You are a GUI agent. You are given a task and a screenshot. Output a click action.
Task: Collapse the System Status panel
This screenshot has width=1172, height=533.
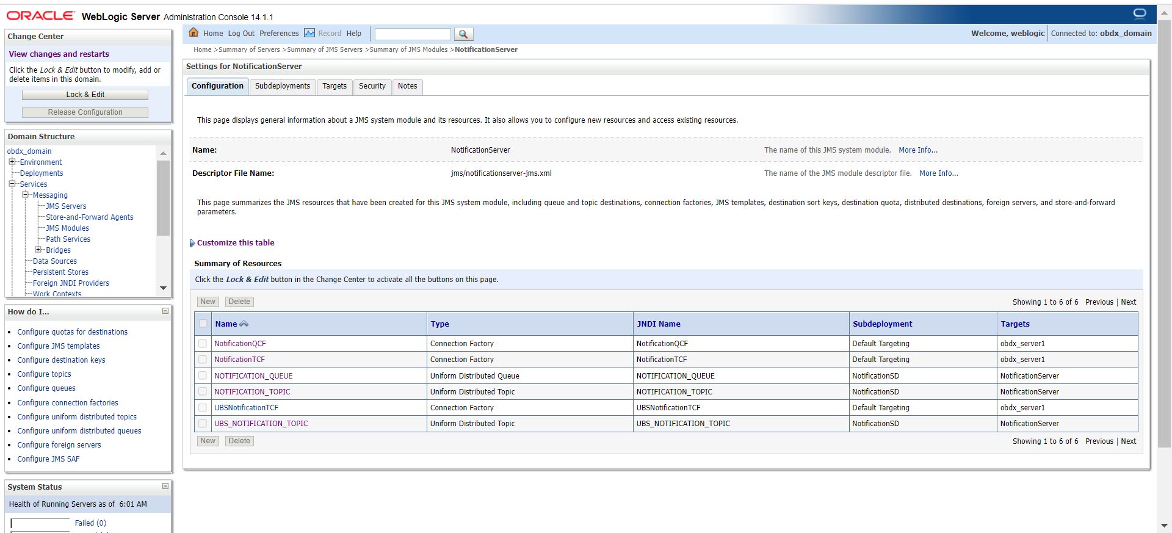pyautogui.click(x=165, y=487)
